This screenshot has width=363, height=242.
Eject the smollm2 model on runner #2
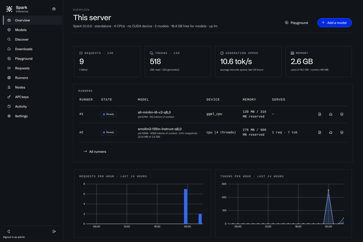tap(331, 132)
